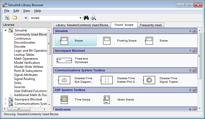205x119 pixels.
Task: Switch to Library: Simulink/Commonly Used Blocks tab
Action: pyautogui.click(x=82, y=25)
